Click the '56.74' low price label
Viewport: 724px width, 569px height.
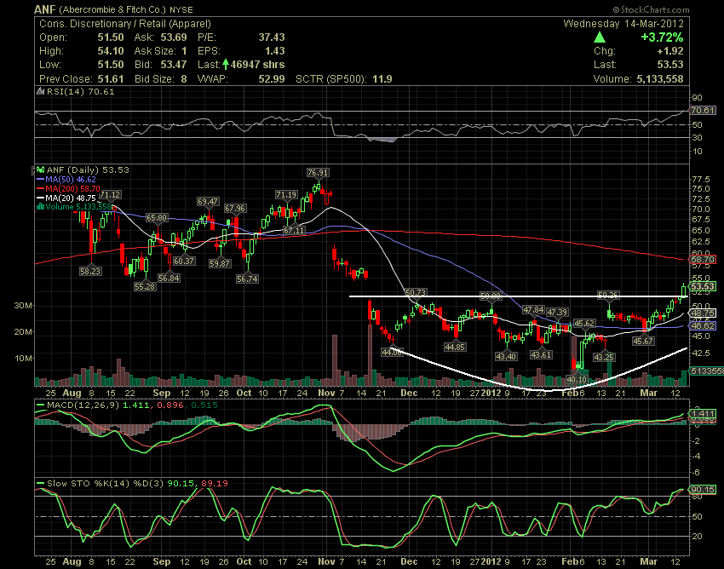(247, 279)
